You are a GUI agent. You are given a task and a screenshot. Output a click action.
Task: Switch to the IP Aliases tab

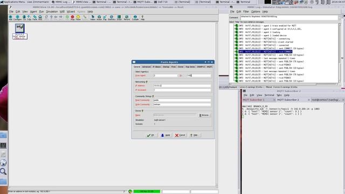click(157, 67)
